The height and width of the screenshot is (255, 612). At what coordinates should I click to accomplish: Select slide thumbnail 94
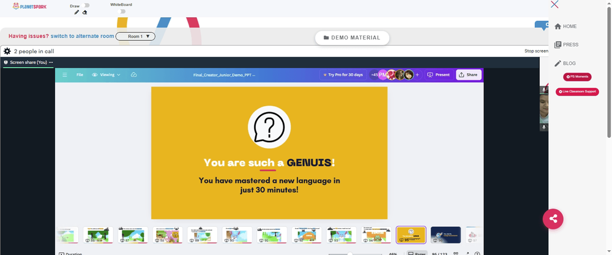pos(376,235)
